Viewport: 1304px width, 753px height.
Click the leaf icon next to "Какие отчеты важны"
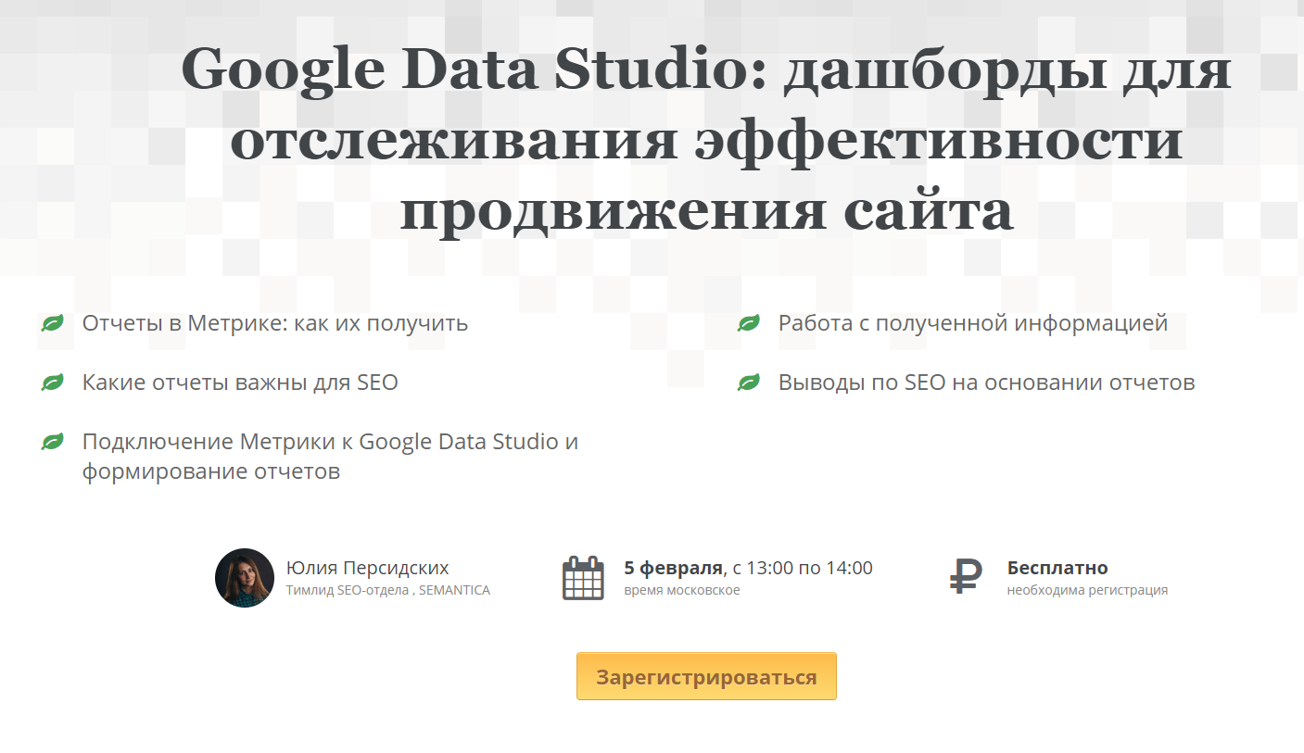tap(53, 382)
